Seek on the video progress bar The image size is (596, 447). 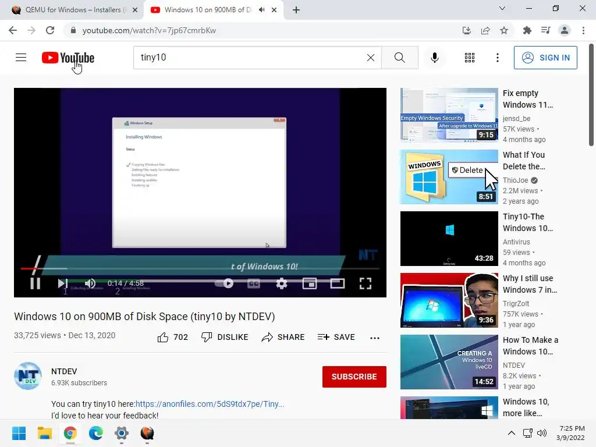coord(200,268)
